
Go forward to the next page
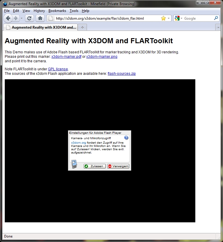(15, 18)
